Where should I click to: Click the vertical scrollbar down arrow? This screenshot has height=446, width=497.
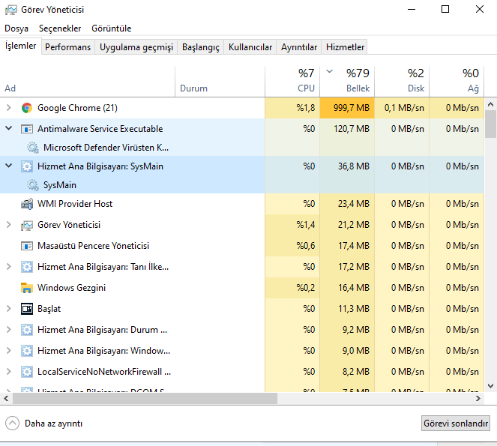[x=491, y=386]
